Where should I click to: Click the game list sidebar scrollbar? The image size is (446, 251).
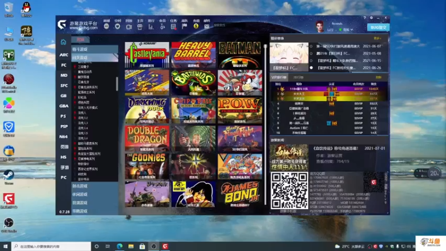pos(117,84)
